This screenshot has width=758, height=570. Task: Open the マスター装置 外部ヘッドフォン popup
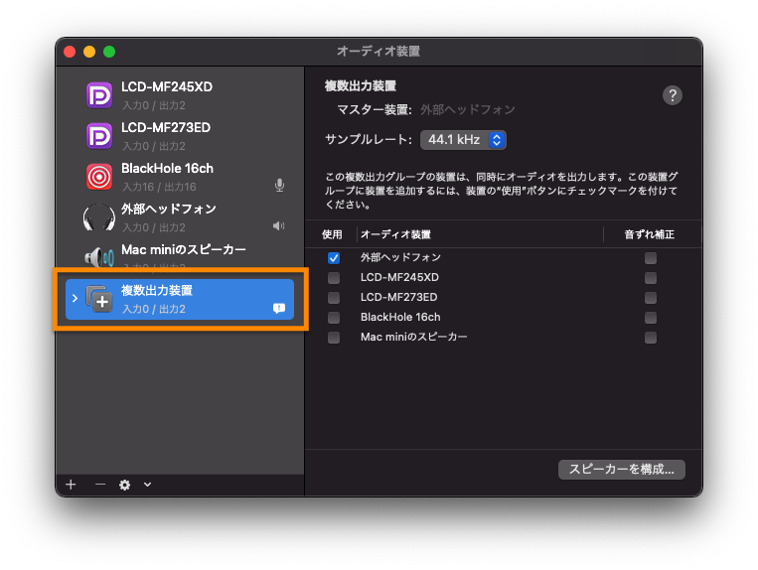468,110
